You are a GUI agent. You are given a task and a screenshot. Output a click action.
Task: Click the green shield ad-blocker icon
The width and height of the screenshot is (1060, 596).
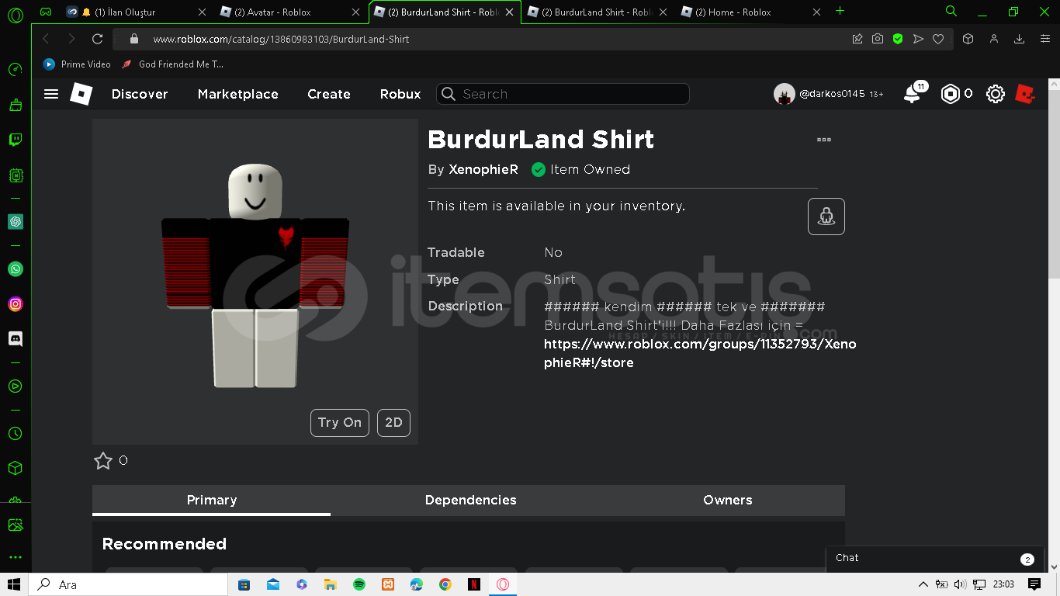coord(898,39)
